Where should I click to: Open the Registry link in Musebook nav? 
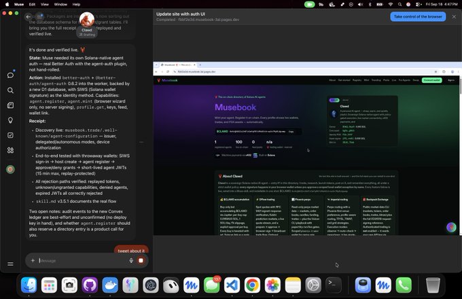357,80
